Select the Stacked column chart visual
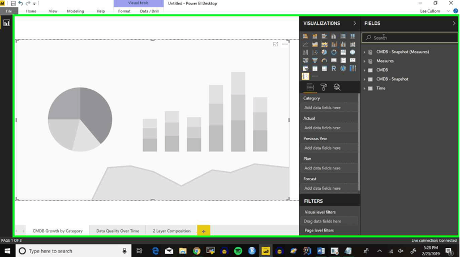The image size is (460, 257). (315, 36)
